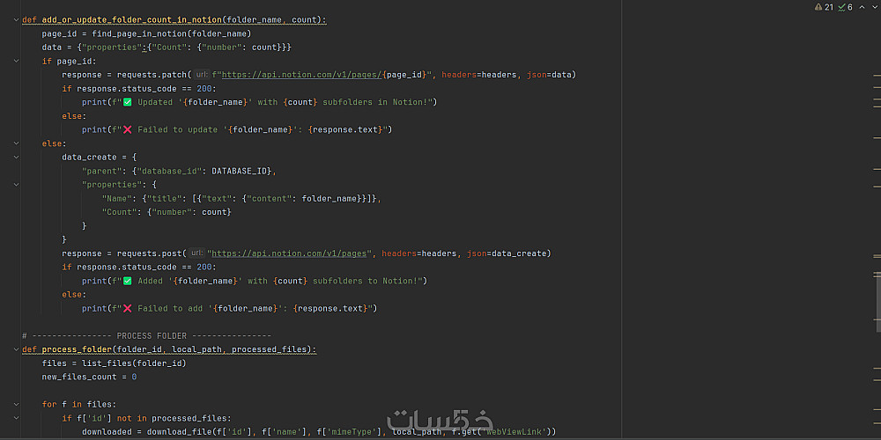Click the url hint in requests.patch call
Image resolution: width=881 pixels, height=440 pixels.
click(202, 74)
